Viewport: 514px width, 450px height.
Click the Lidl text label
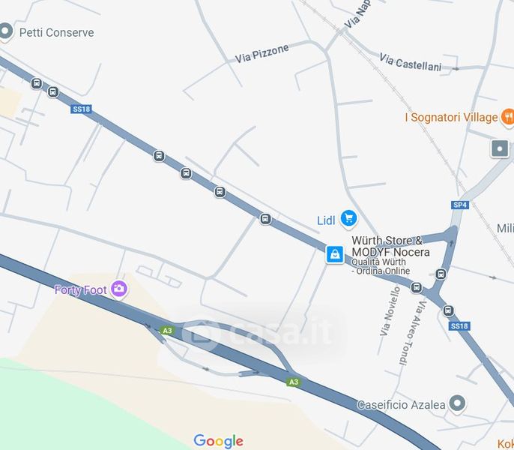[326, 220]
